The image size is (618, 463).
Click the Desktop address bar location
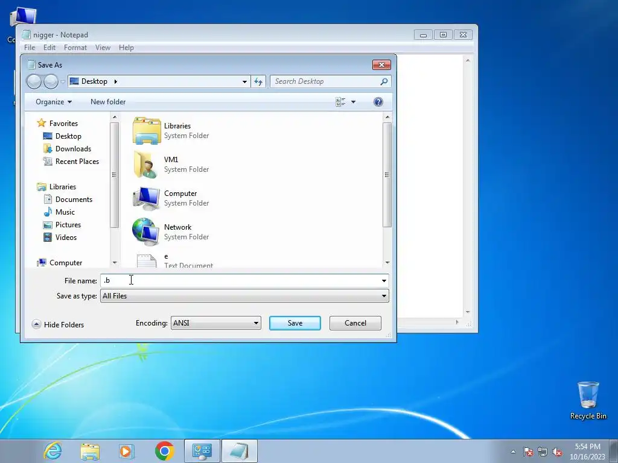(94, 81)
